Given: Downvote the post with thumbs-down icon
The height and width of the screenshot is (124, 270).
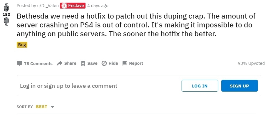Looking at the screenshot, I should tap(6, 22).
